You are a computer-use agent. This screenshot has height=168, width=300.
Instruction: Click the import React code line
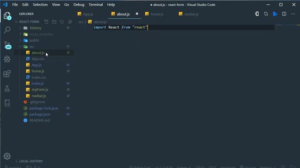tap(120, 27)
